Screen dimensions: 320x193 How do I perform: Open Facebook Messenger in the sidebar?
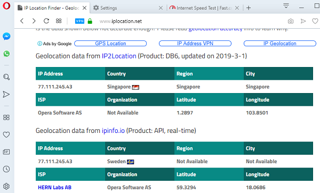(x=6, y=36)
